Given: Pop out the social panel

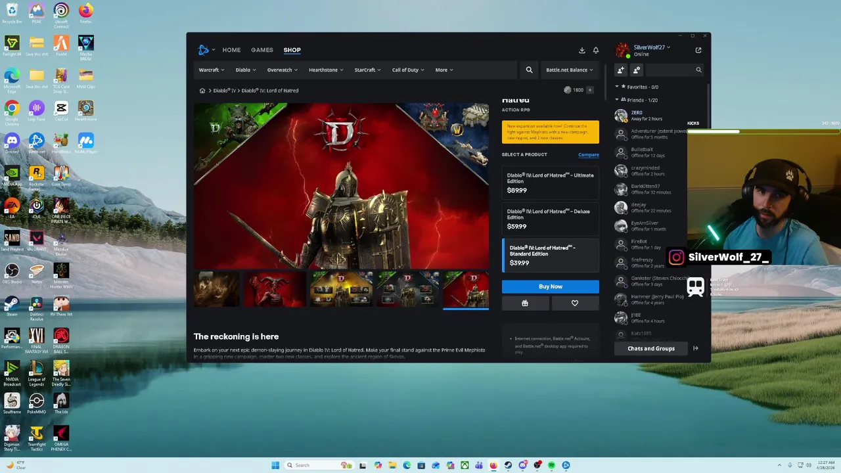Looking at the screenshot, I should tap(698, 50).
